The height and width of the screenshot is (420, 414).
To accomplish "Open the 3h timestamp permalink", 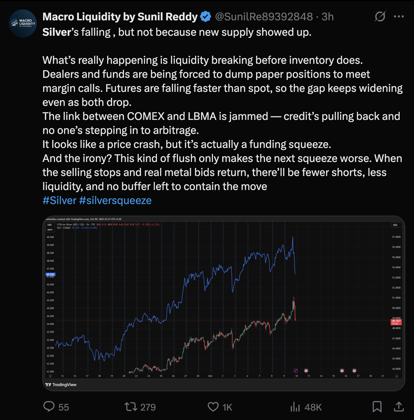I will tap(327, 16).
